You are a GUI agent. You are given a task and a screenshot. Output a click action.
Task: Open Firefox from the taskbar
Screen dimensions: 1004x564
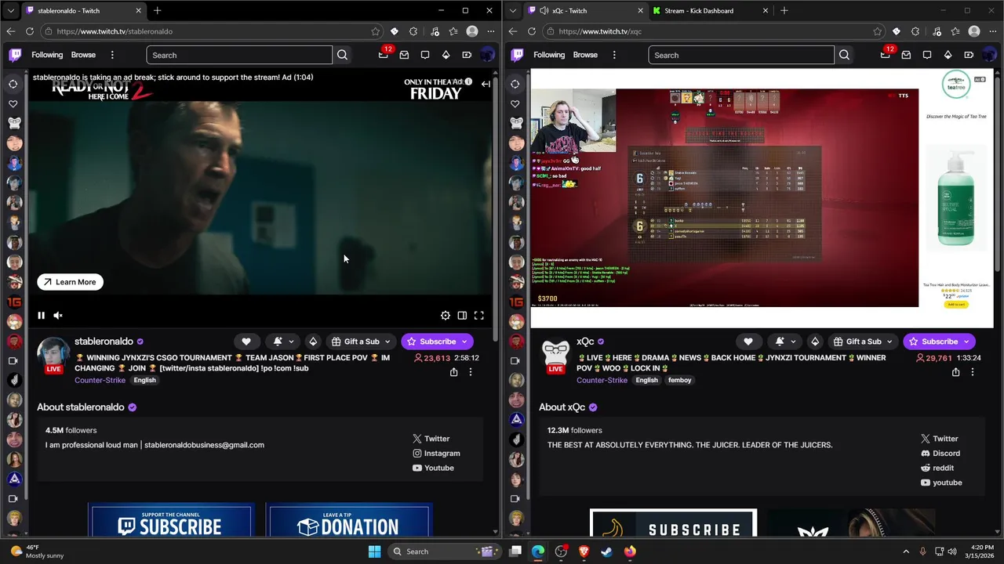[630, 551]
